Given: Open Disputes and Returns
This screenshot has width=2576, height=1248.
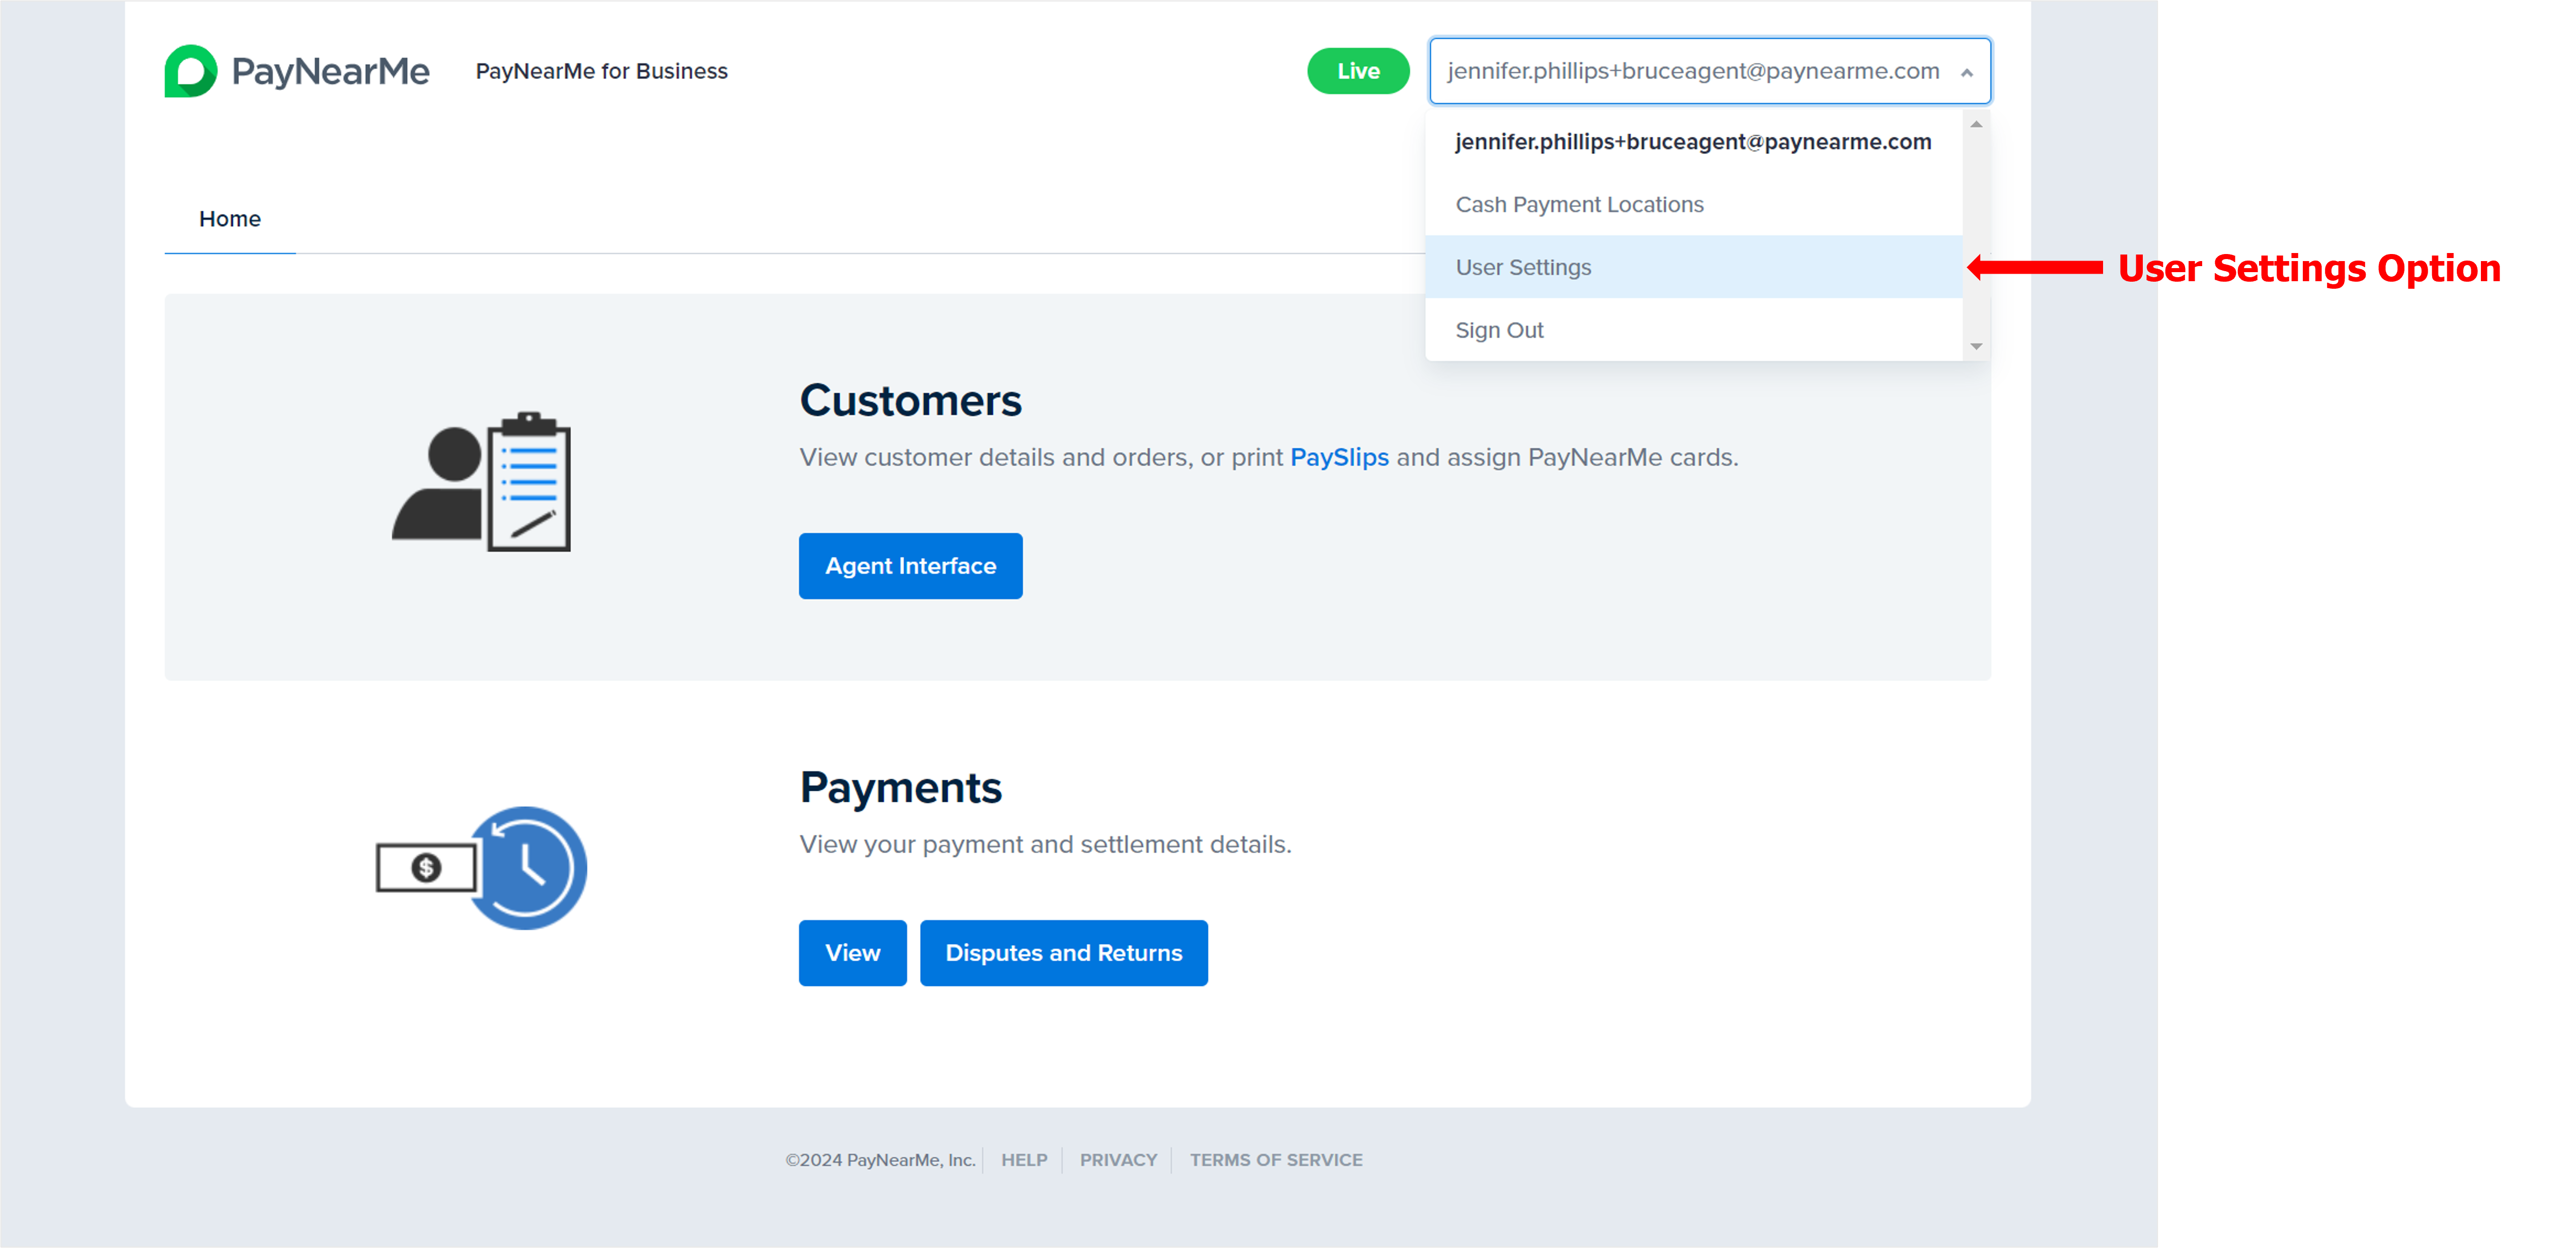Looking at the screenshot, I should click(x=1063, y=953).
